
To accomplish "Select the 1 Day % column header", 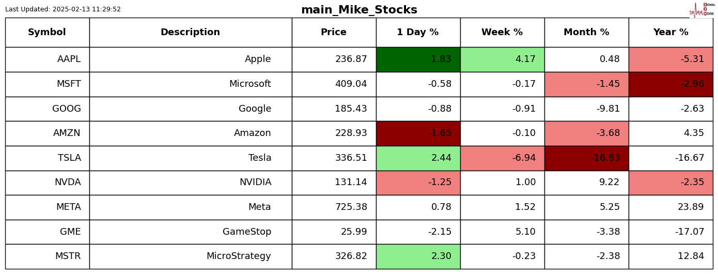I will coord(418,33).
